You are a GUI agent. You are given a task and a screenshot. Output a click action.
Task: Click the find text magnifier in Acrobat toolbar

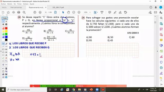pyautogui.click(x=24, y=13)
